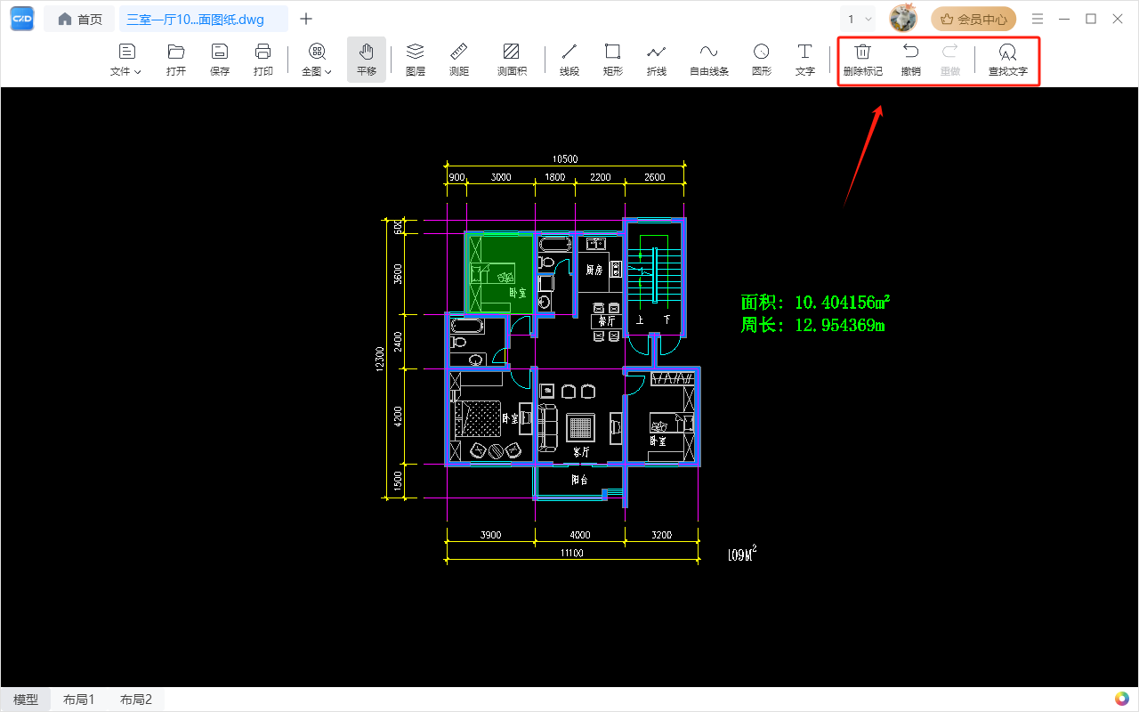Add a new tab with plus button
This screenshot has height=712, width=1139.
tap(306, 19)
